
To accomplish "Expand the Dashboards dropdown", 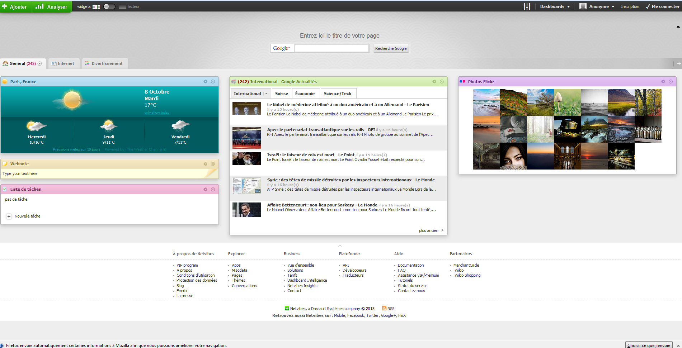I will click(555, 6).
